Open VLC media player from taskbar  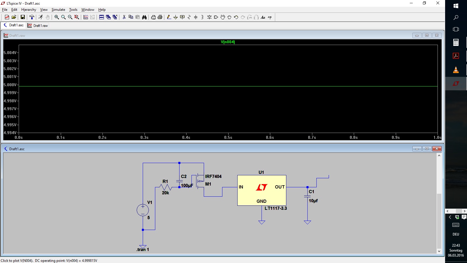pyautogui.click(x=456, y=70)
